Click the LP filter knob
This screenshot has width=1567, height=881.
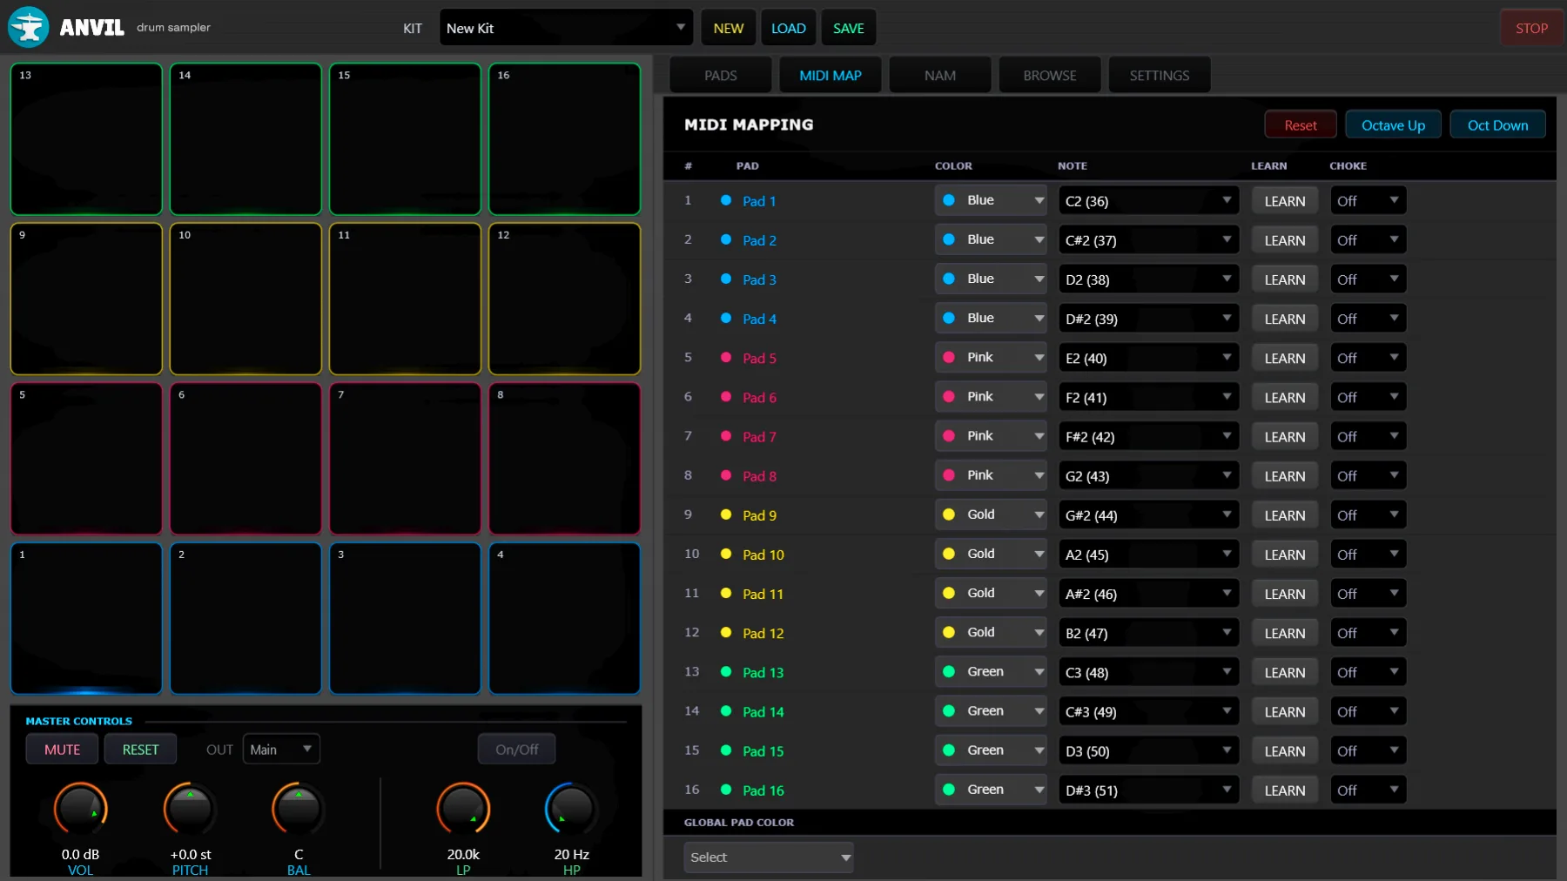tap(463, 809)
